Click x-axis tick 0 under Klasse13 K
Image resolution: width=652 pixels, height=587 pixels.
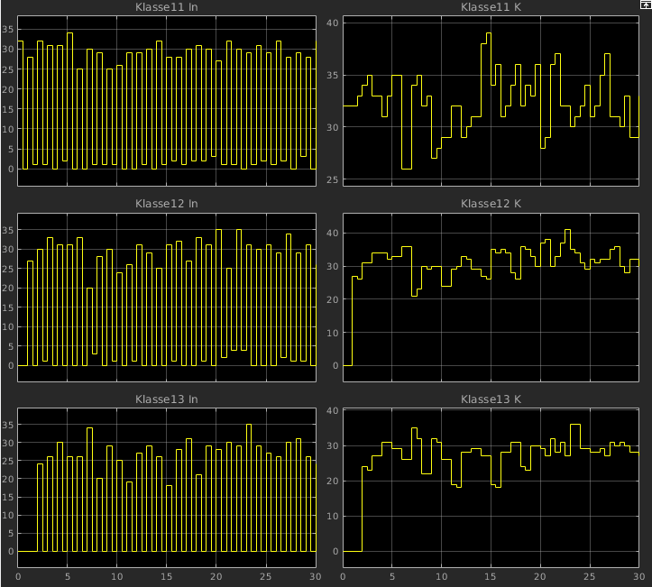coord(344,576)
